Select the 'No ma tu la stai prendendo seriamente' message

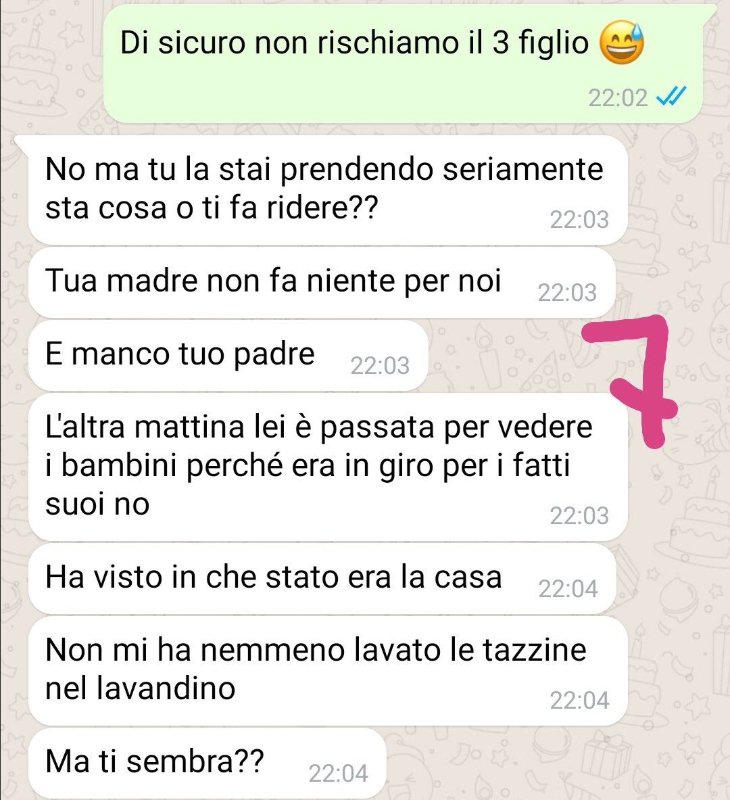tap(328, 190)
